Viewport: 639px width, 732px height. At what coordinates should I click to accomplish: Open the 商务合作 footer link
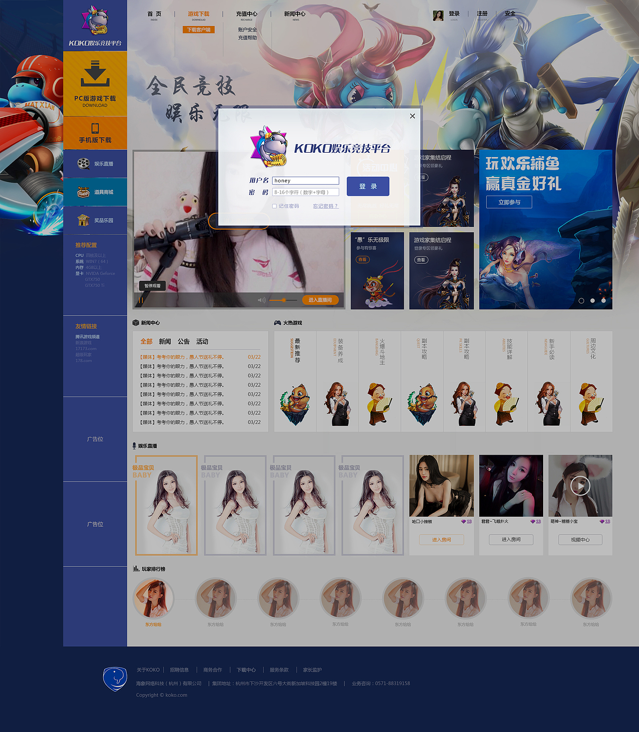[213, 670]
